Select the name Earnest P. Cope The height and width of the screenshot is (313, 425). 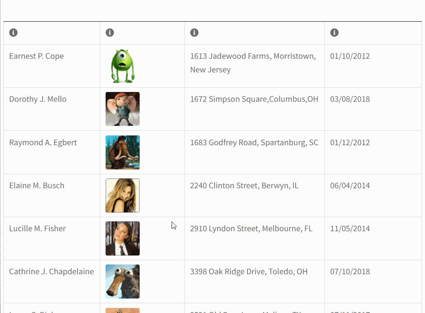[x=37, y=56]
